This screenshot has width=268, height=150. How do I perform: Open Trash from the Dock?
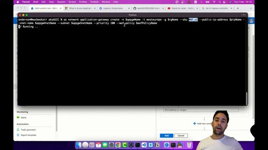[x=189, y=145]
